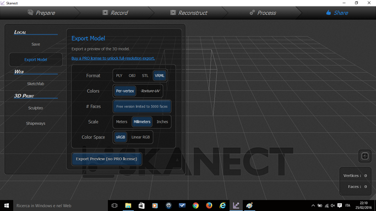Click the muted volume tray icon
Viewport: 376px width, 211px height.
click(x=333, y=206)
